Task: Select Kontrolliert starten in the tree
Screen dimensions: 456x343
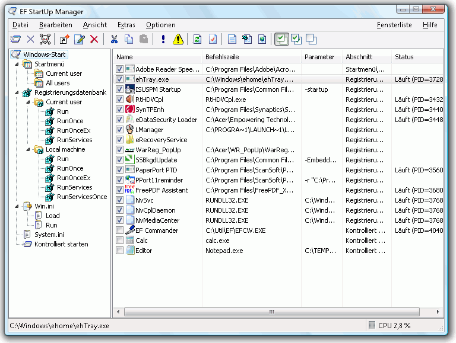Action: point(61,244)
